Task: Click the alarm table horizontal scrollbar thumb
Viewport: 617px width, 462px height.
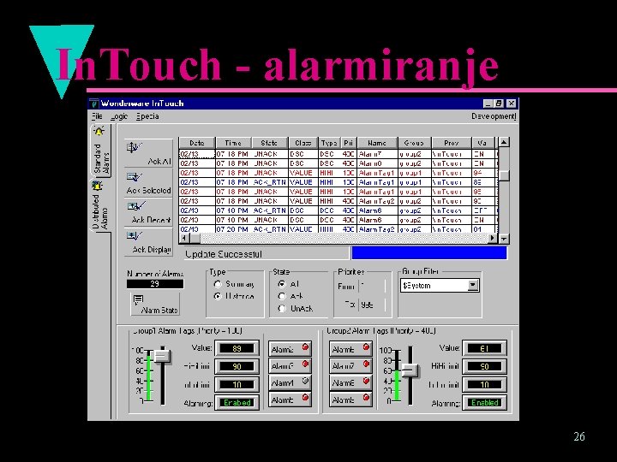Action: (x=195, y=238)
